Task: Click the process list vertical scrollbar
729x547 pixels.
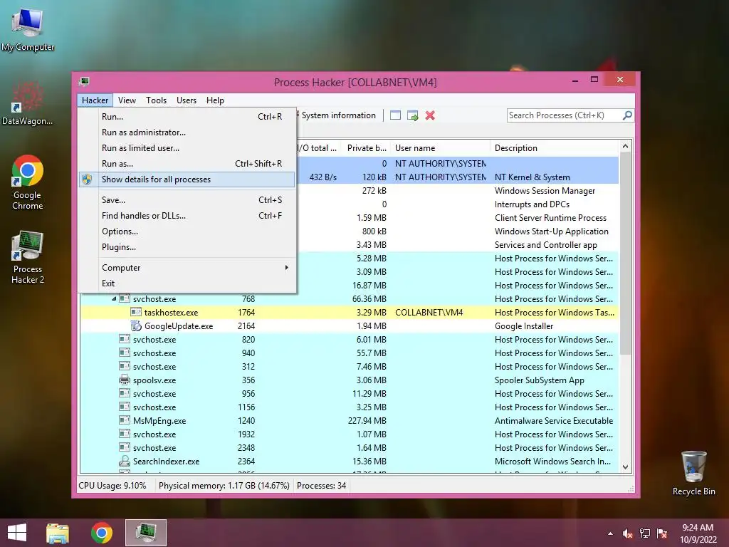Action: point(625,254)
